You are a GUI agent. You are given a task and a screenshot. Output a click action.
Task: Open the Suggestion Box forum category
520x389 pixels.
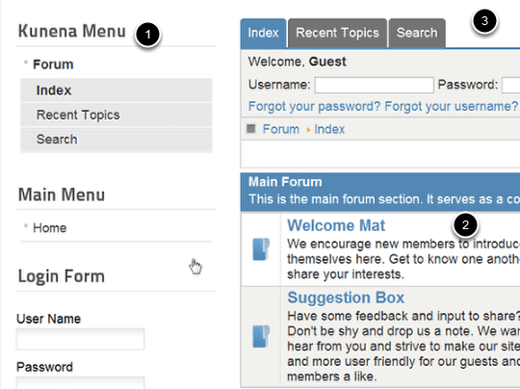click(x=346, y=298)
